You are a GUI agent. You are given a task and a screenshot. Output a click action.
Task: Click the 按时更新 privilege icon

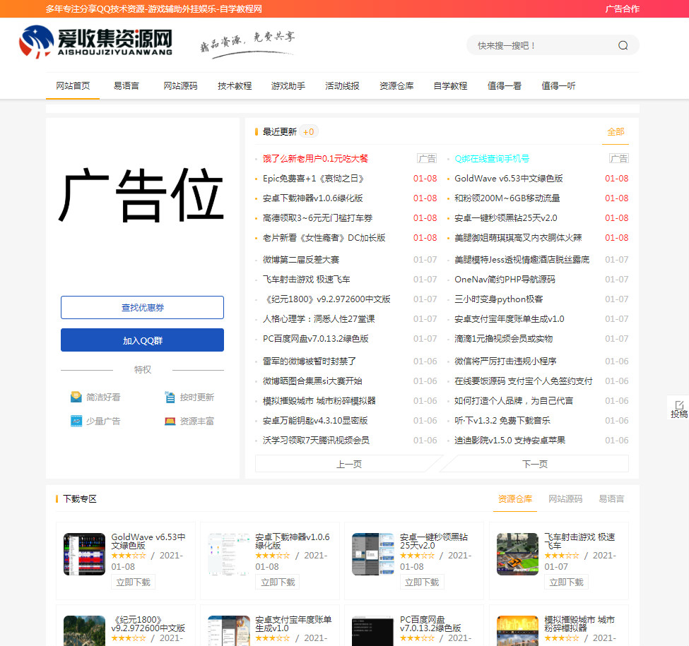pos(170,397)
